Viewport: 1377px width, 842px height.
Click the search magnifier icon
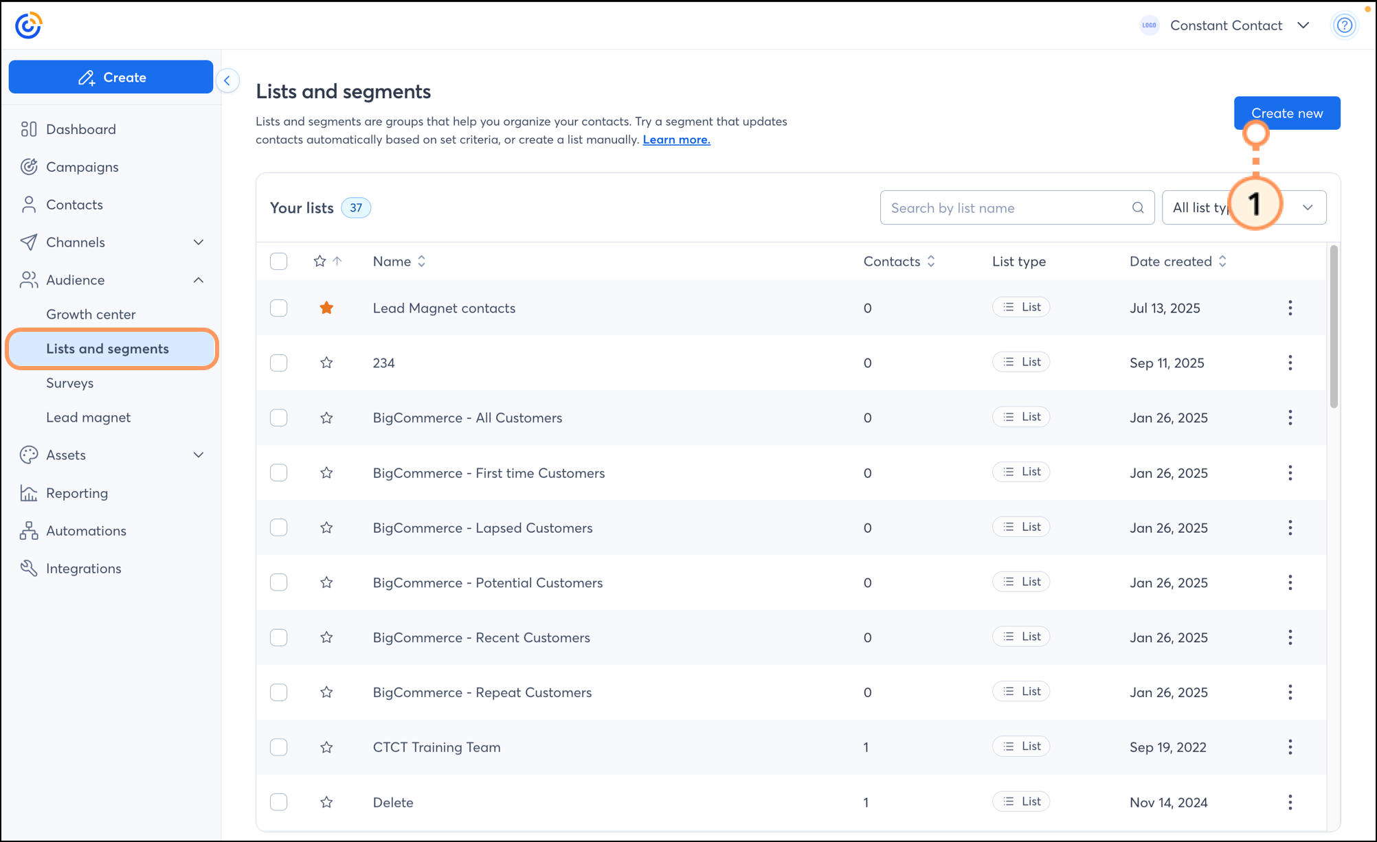[1138, 207]
